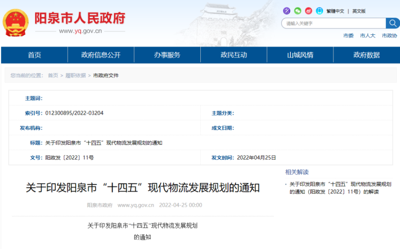Open related interpretation link 阳政发〔2022〕11号的解读

point(340,188)
